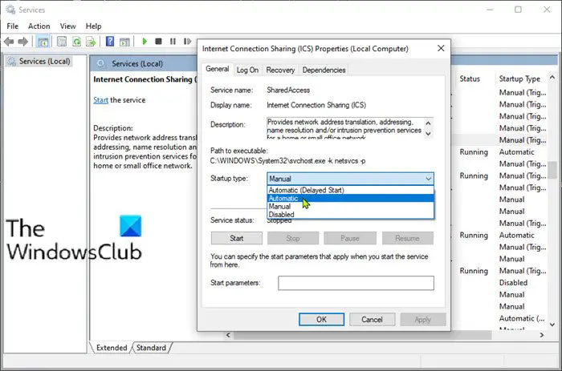
Task: Click the Disabled entry in the Startup Type column
Action: [x=513, y=283]
